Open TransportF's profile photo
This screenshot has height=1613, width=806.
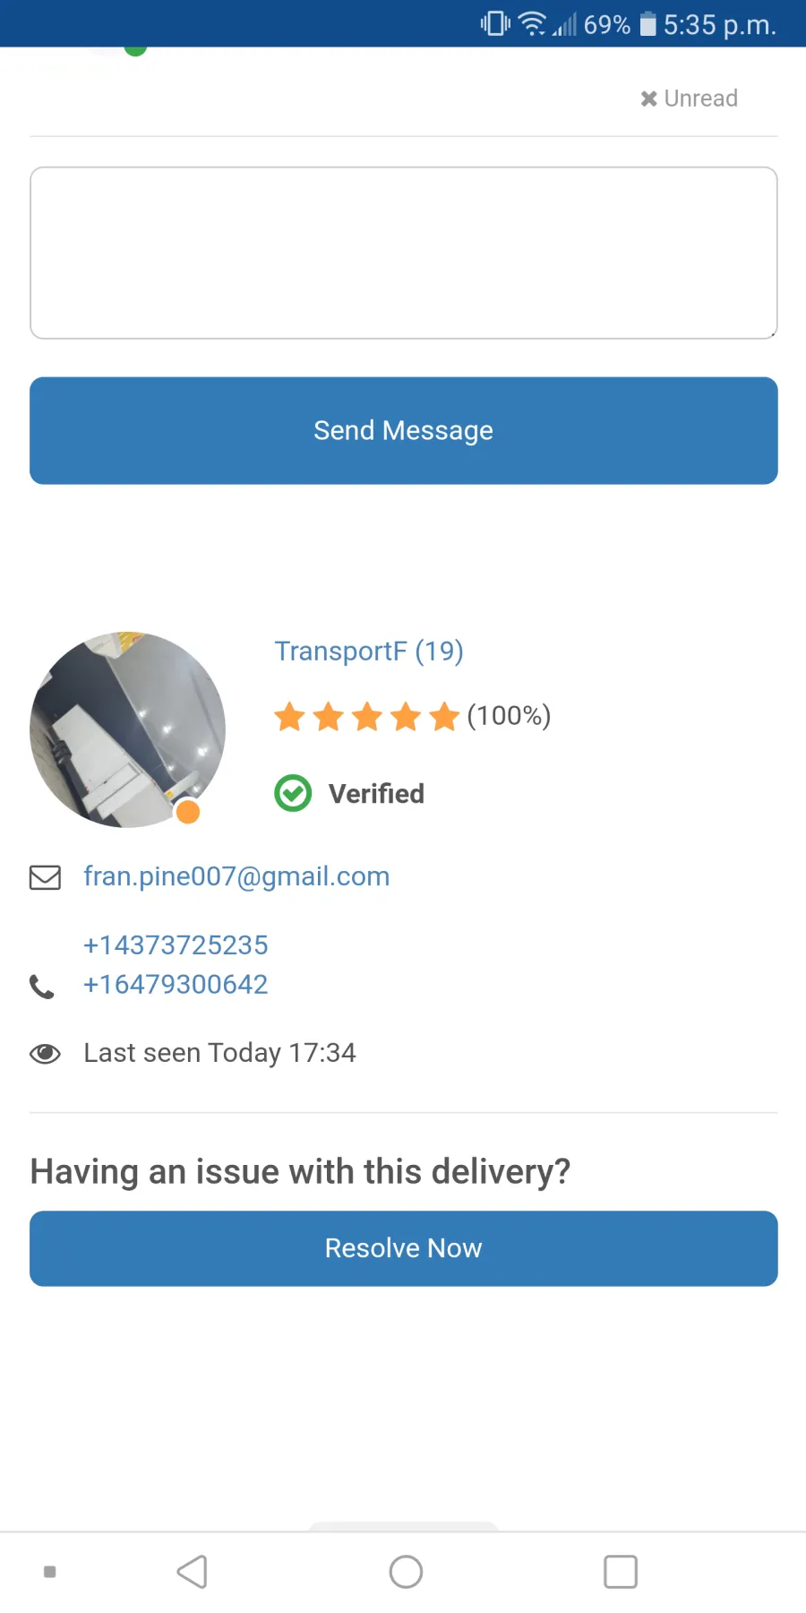(x=127, y=729)
